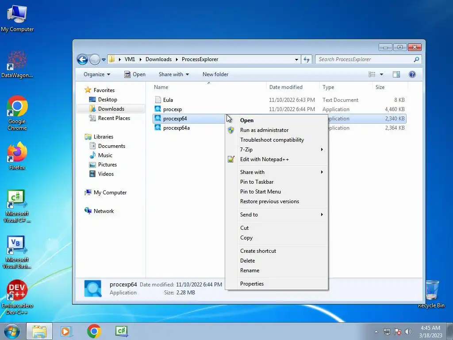Select the procexp64a application icon
The image size is (453, 340).
(158, 127)
